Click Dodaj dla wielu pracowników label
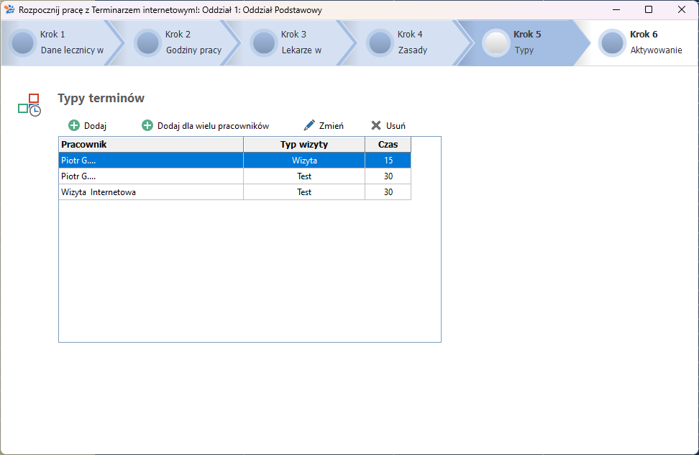The width and height of the screenshot is (699, 455). coord(213,126)
